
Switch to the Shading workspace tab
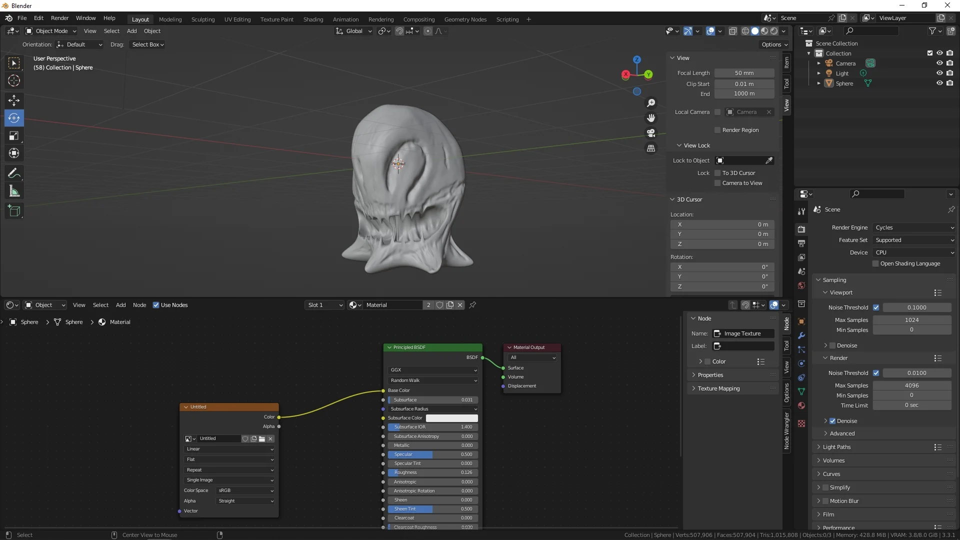coord(313,19)
